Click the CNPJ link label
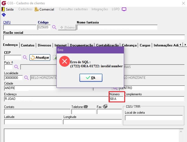 click(7, 22)
